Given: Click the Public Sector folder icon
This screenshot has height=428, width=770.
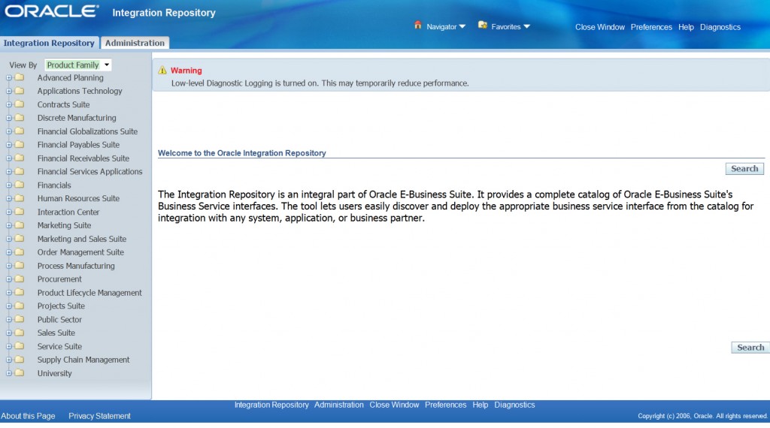Looking at the screenshot, I should (x=19, y=319).
